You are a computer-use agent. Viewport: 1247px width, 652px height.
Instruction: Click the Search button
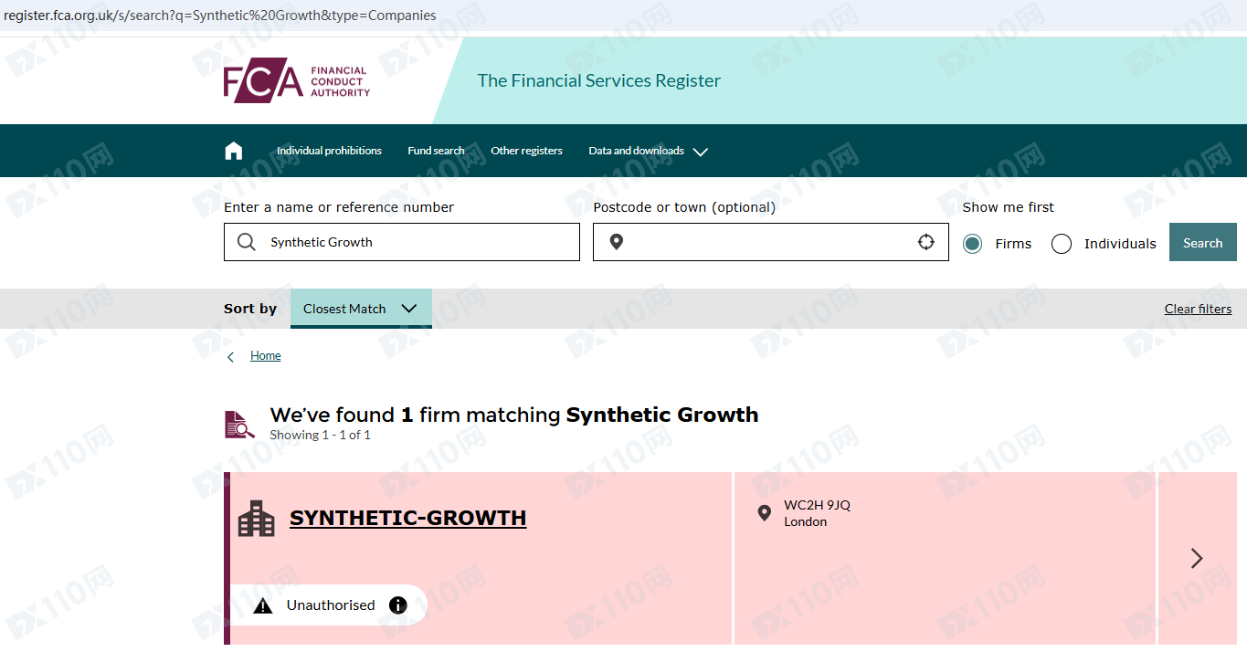pyautogui.click(x=1202, y=242)
